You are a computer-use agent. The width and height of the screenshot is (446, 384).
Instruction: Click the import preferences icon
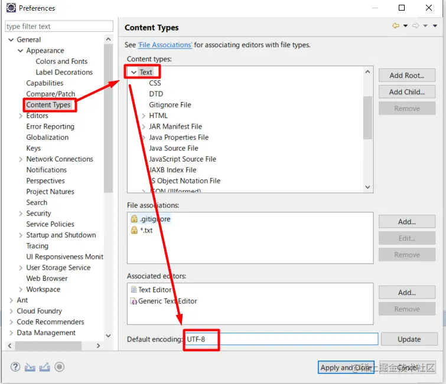tap(30, 367)
